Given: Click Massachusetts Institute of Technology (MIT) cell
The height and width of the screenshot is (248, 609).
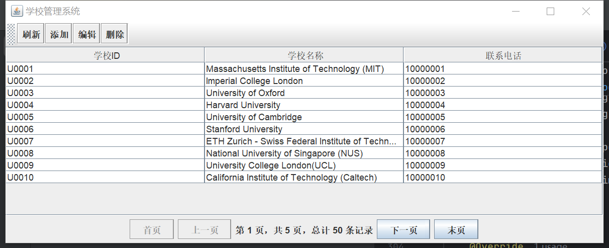Looking at the screenshot, I should pos(303,69).
